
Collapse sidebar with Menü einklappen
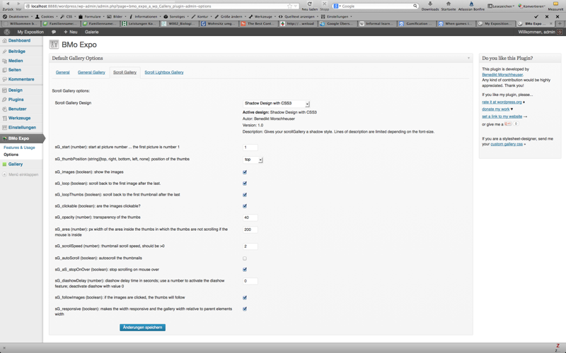coord(23,174)
